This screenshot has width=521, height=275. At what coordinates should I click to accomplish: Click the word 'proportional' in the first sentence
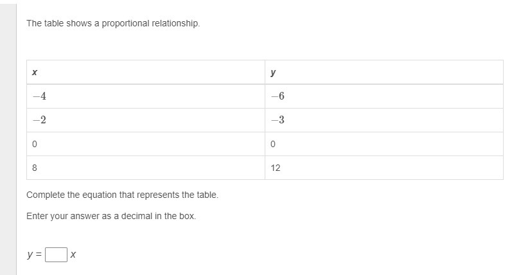(x=125, y=23)
